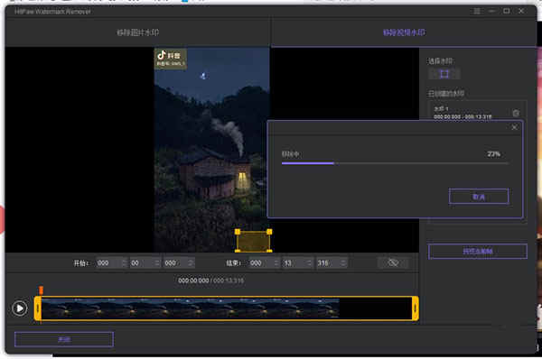Click the Douyin logo watermark in the video
The height and width of the screenshot is (359, 542).
(x=171, y=59)
